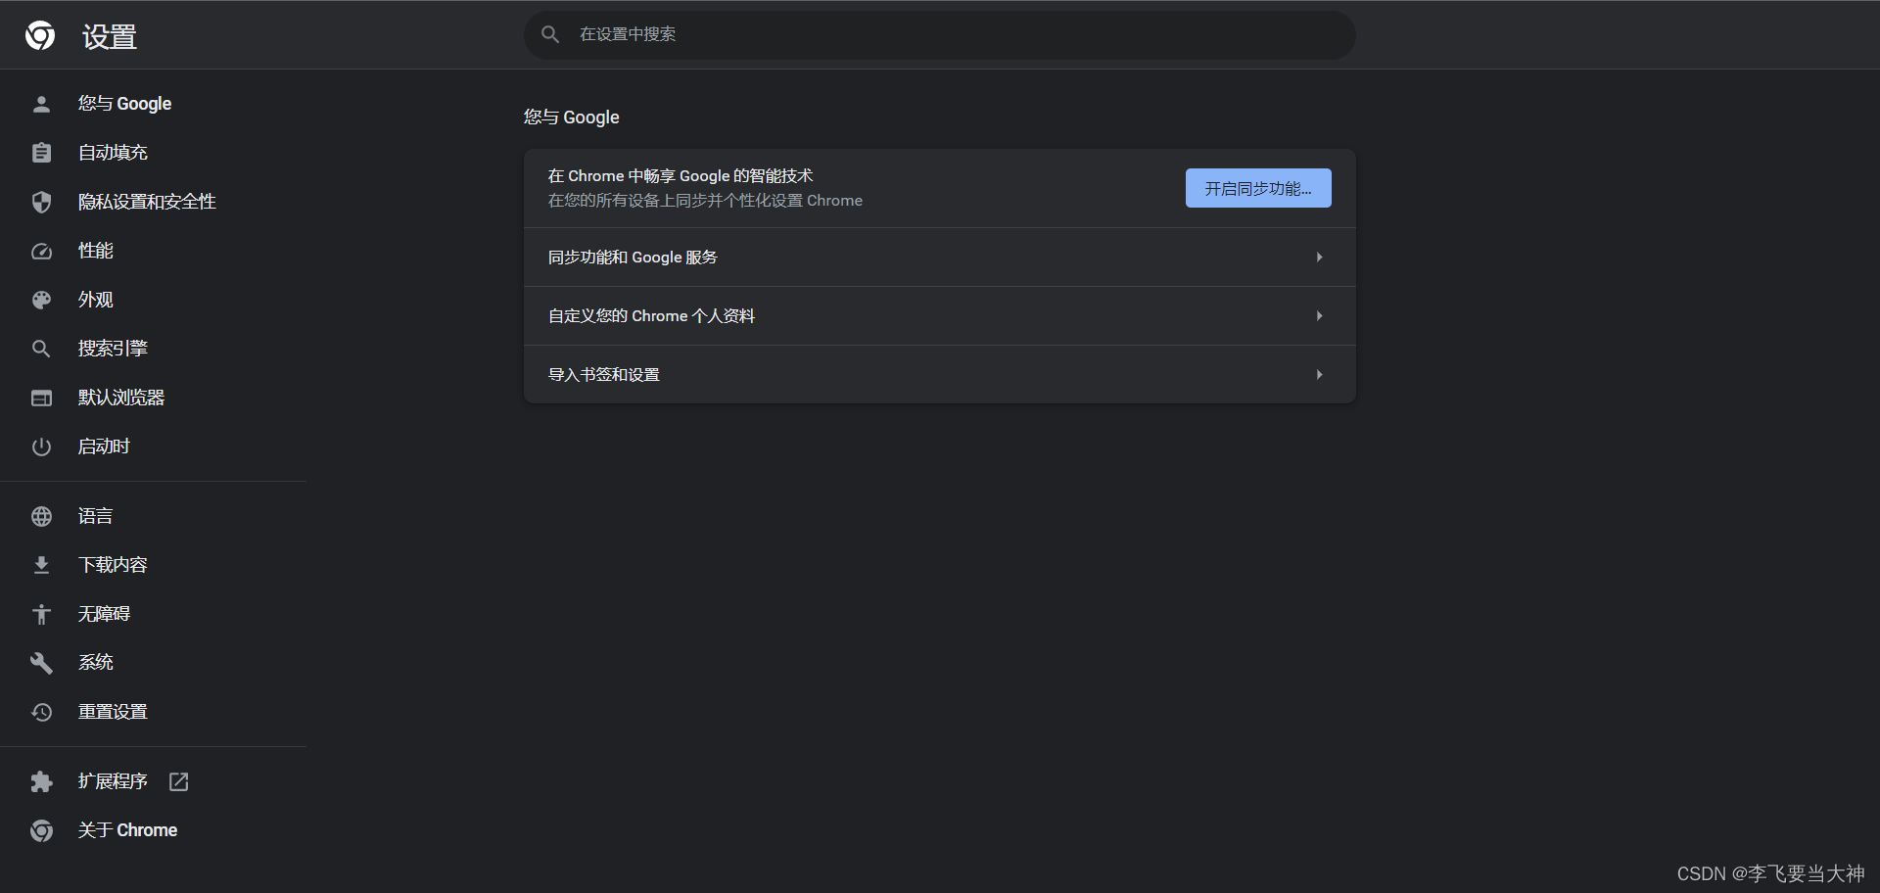Select the 搜索引擎 magnifier icon
Screen dimensions: 1880x893
pos(41,348)
